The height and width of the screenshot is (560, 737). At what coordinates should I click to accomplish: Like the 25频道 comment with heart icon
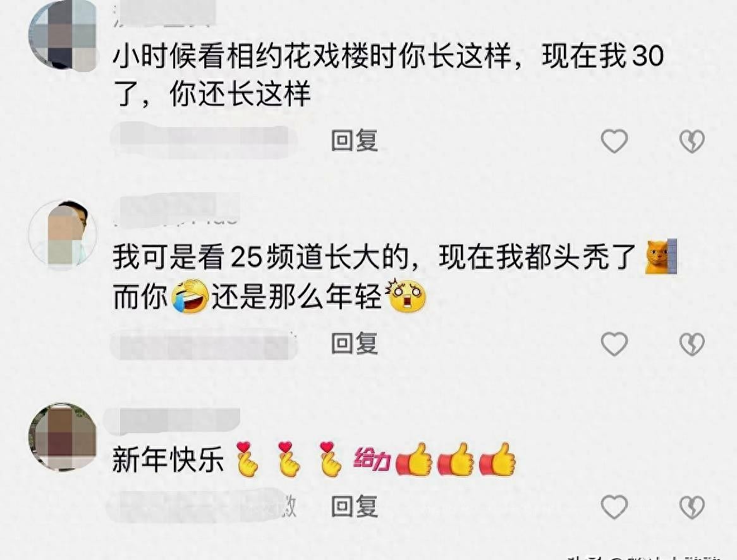tap(614, 344)
